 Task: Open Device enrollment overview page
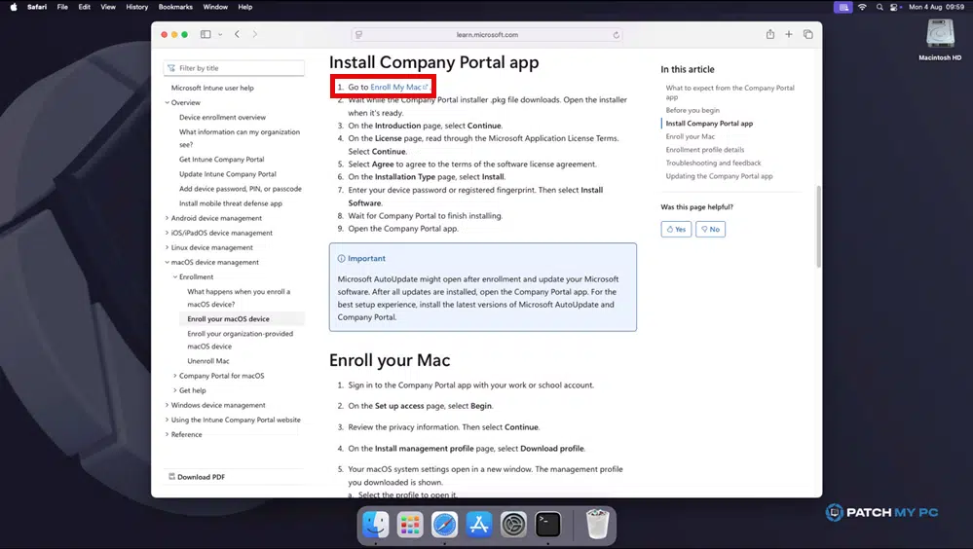pos(222,117)
